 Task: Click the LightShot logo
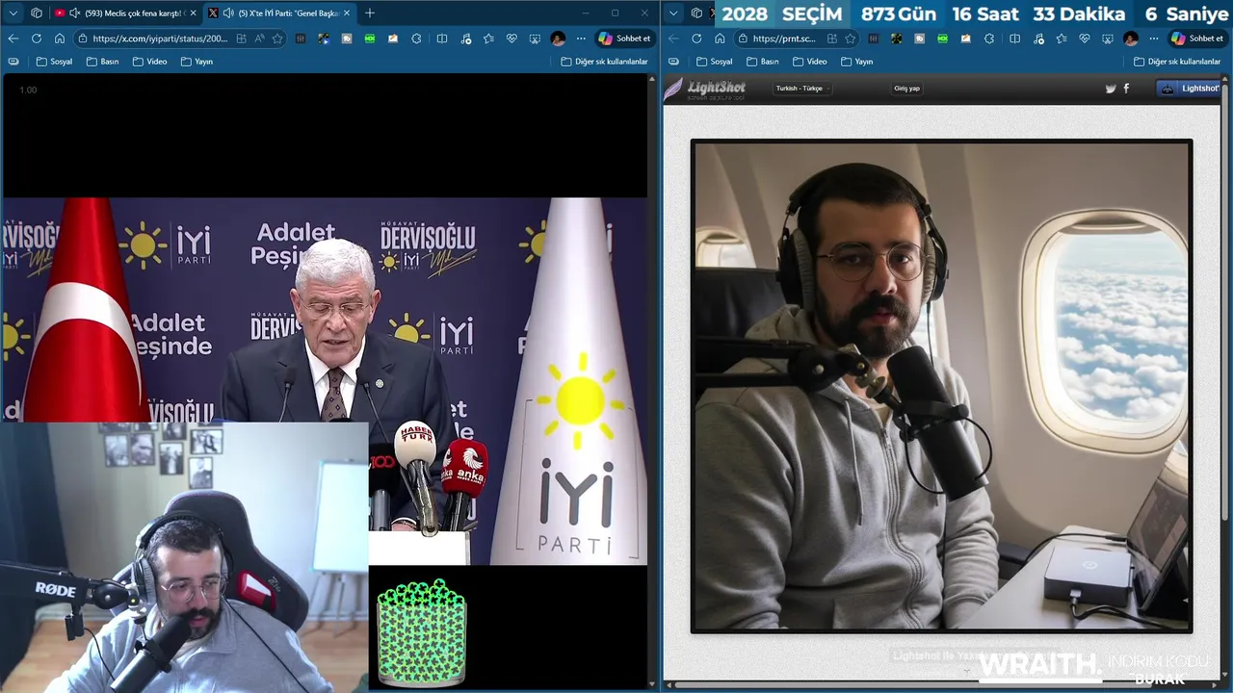click(705, 90)
